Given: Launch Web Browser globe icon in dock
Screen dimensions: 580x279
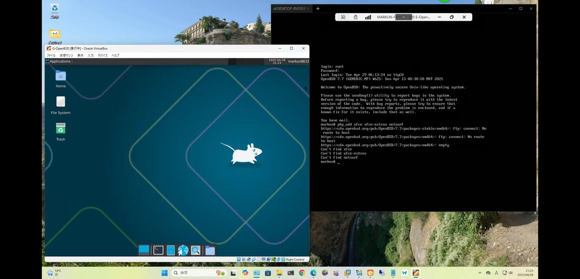Looking at the screenshot, I should point(183,250).
